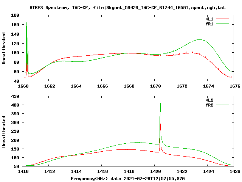
Task: Click the red XL1 legend line sample
Action: click(222, 19)
